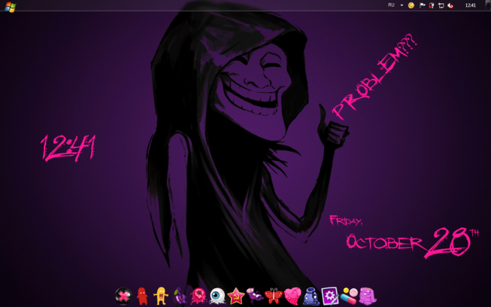Open the yellow screaming monster dock icon
491x307 pixels.
(161, 296)
